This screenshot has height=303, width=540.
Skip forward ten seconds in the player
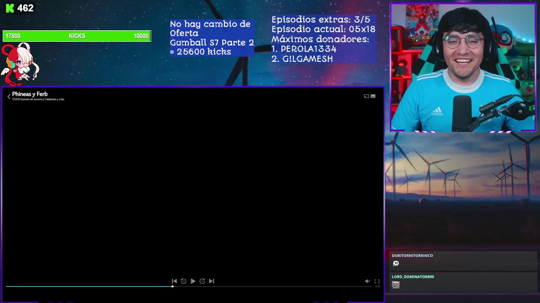tap(202, 281)
